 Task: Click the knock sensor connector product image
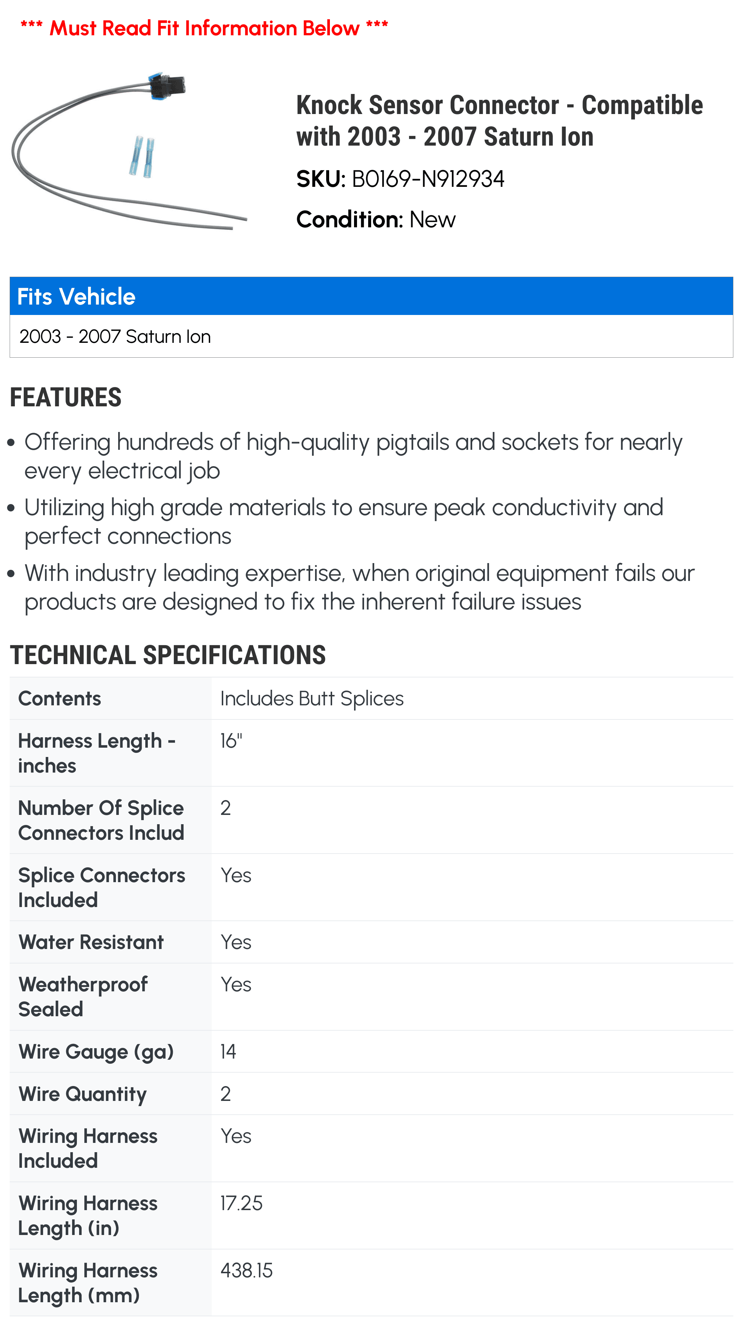pyautogui.click(x=129, y=151)
